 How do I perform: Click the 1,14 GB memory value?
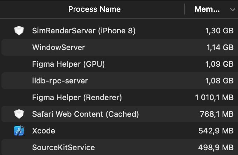click(220, 47)
